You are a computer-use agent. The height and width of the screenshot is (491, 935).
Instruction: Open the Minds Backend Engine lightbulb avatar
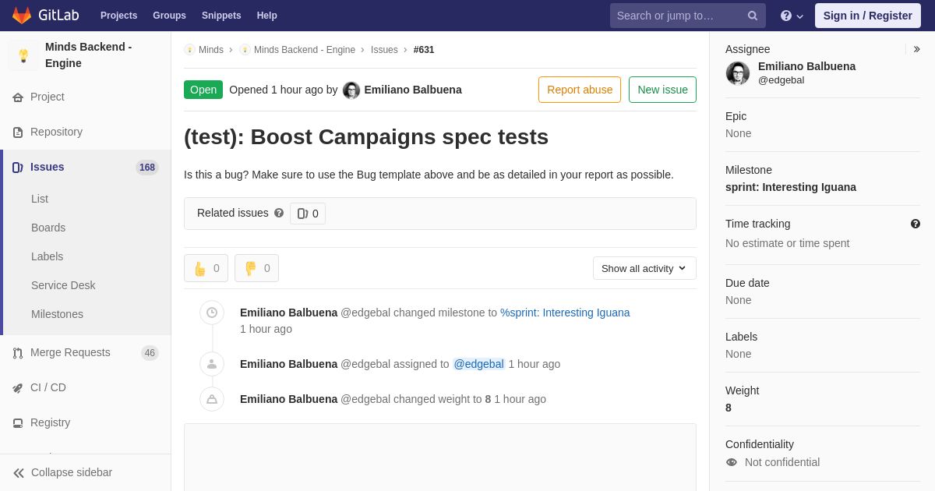pos(23,55)
